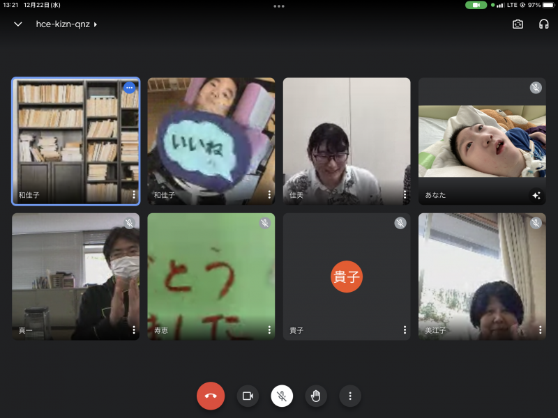Collapse the meeting with the down chevron

click(18, 24)
